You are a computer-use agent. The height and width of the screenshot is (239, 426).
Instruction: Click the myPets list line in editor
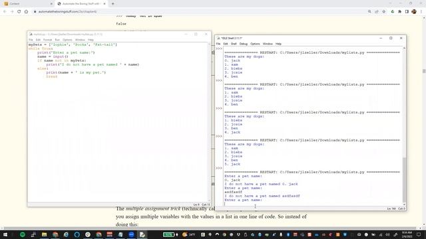point(73,44)
